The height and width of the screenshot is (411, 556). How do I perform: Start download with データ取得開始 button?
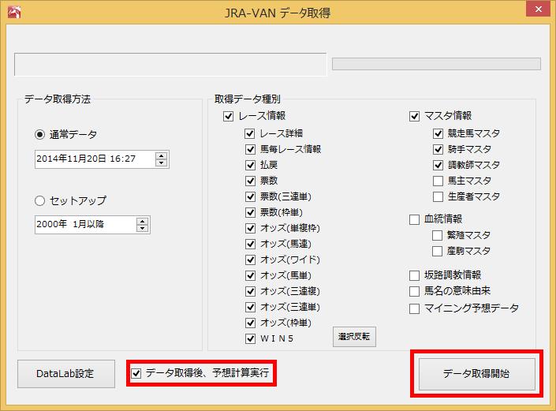(x=477, y=374)
